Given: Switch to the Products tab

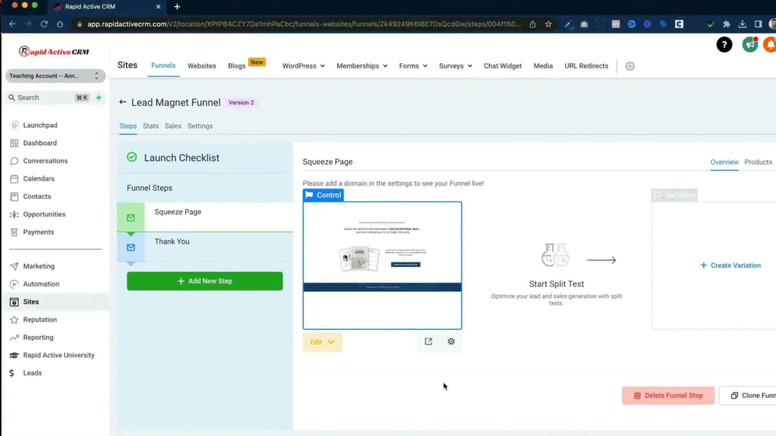Looking at the screenshot, I should 758,162.
